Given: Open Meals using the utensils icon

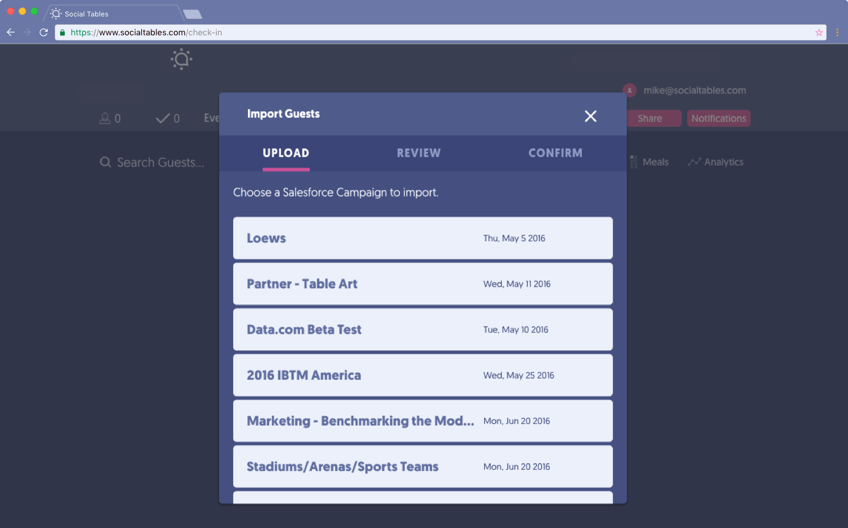Looking at the screenshot, I should [634, 161].
